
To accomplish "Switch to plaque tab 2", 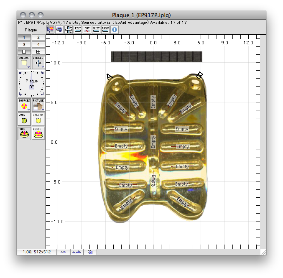I will (38, 37).
